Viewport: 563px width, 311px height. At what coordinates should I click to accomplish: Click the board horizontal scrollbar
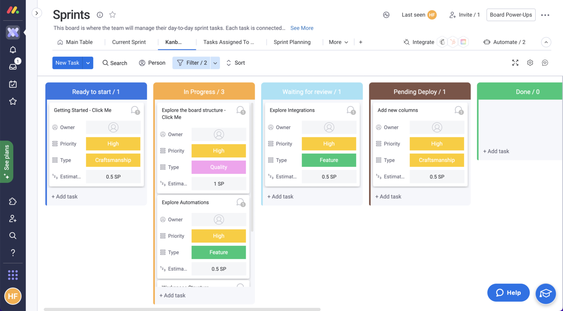click(x=182, y=309)
